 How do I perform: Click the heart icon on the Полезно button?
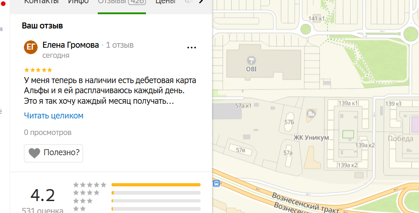click(x=34, y=153)
